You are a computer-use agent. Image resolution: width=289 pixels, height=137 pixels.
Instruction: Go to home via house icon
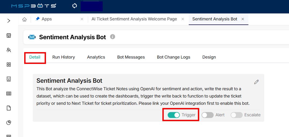point(24,19)
